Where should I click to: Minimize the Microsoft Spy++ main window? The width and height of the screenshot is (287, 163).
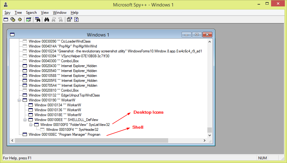tap(259, 4)
